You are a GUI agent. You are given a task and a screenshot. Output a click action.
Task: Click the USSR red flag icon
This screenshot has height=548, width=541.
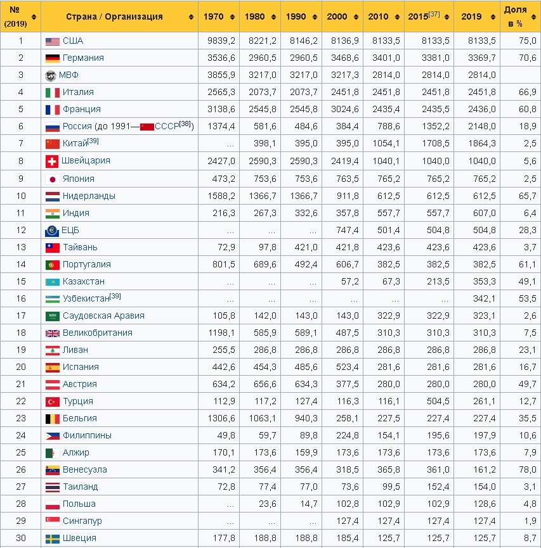(x=147, y=127)
